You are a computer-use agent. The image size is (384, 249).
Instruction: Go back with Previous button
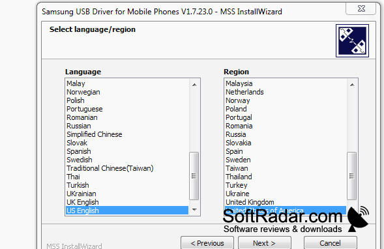tap(207, 243)
